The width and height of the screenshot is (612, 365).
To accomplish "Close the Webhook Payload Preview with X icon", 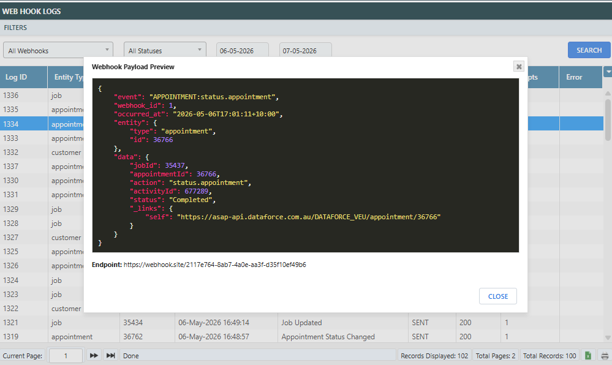I will coord(519,67).
